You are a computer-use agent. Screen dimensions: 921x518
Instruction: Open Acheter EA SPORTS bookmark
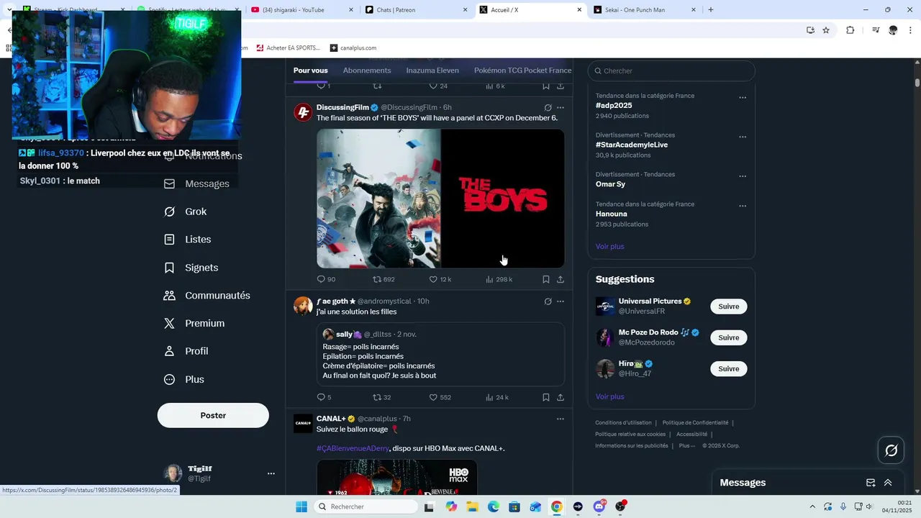288,47
